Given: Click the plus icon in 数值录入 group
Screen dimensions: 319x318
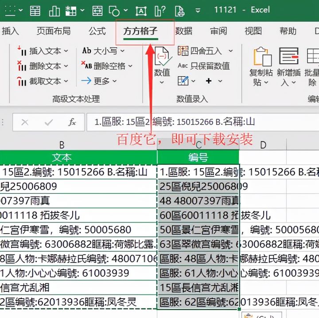Looking at the screenshot, I should click(209, 81).
